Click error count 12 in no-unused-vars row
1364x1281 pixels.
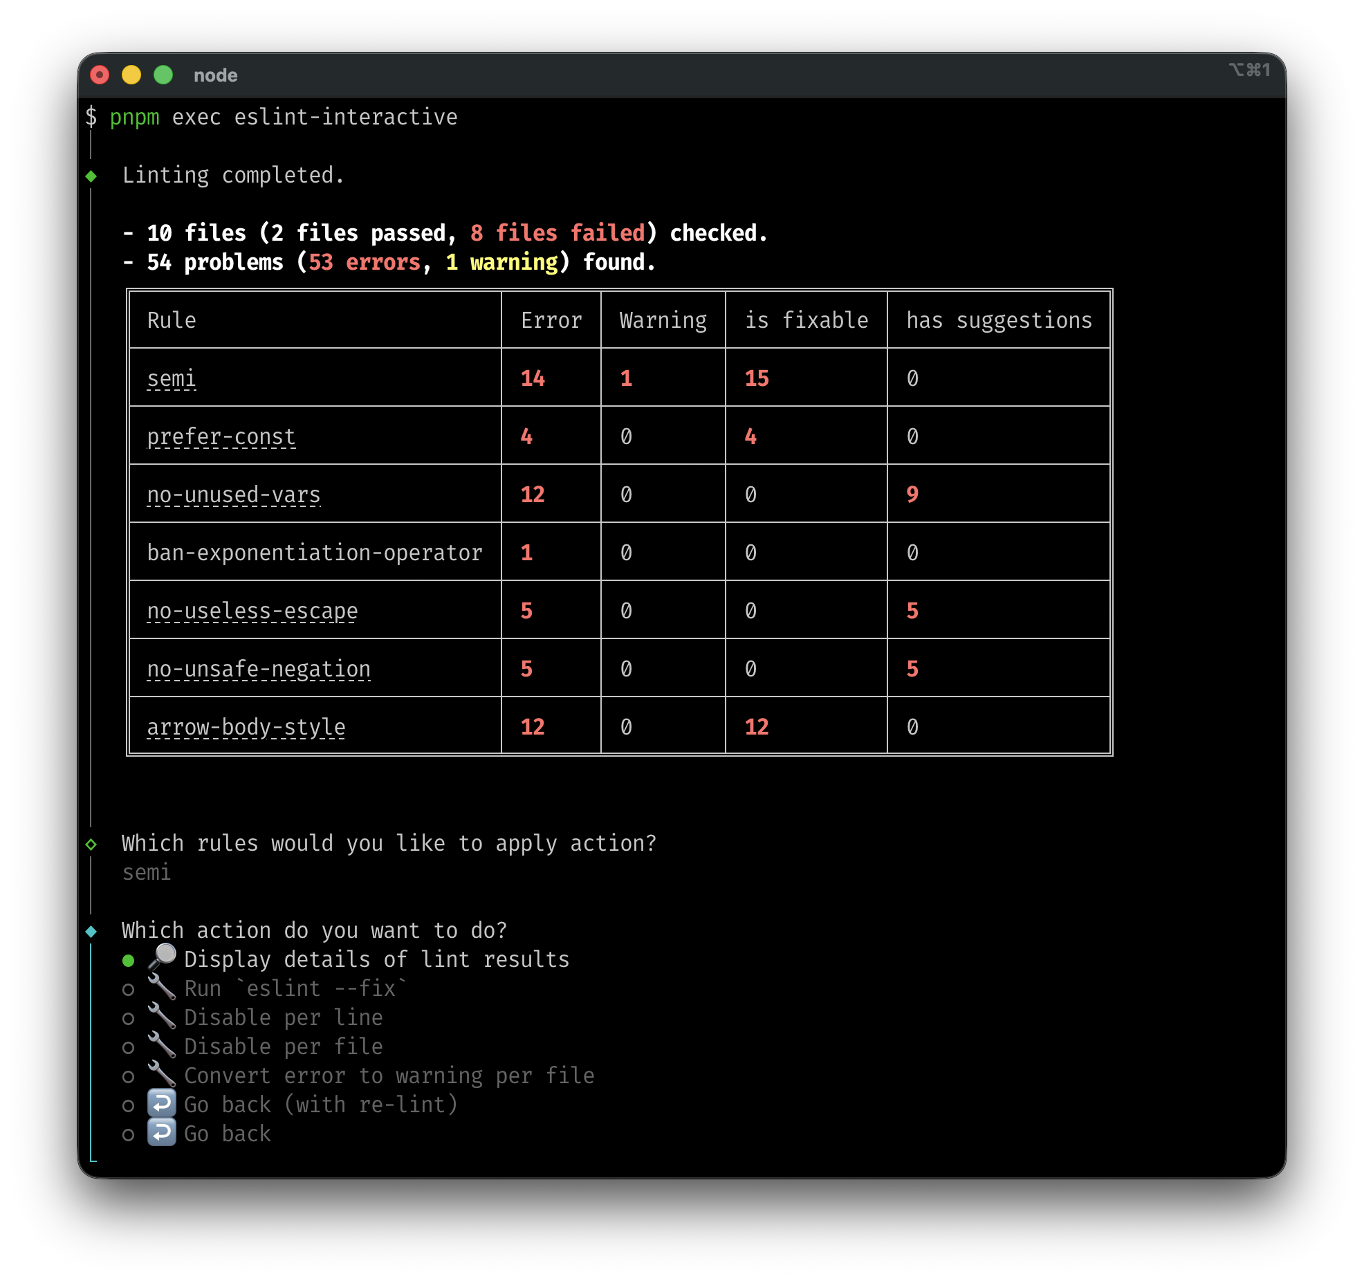pyautogui.click(x=533, y=495)
